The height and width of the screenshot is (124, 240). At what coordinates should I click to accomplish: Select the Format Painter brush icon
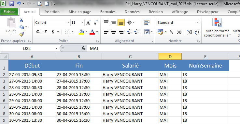tap(21, 34)
